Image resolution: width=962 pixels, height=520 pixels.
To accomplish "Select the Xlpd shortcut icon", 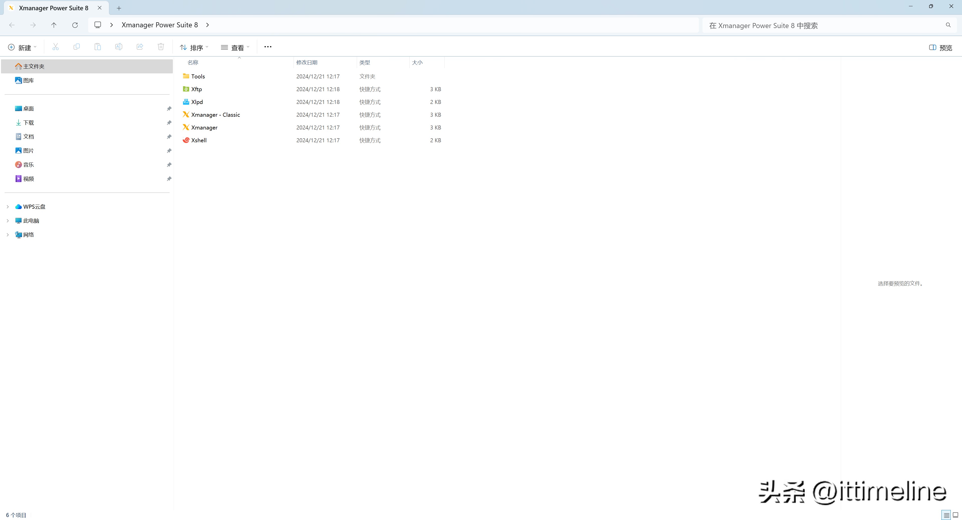I will click(x=186, y=102).
